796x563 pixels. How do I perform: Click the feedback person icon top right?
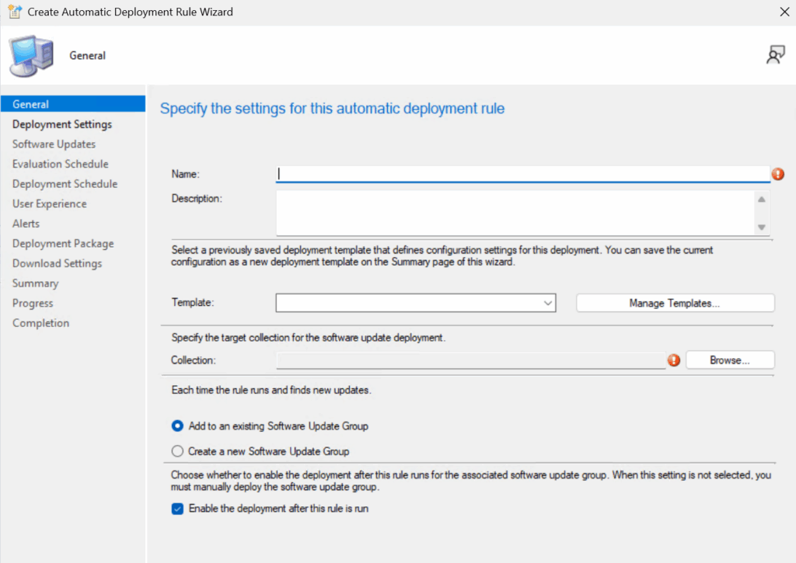[775, 55]
